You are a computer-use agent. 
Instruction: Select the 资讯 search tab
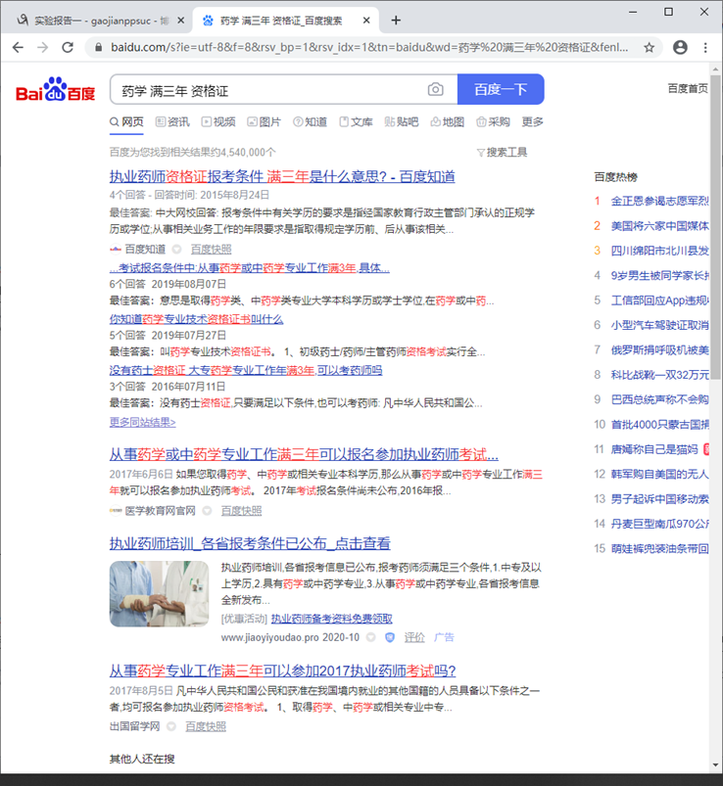click(x=172, y=121)
